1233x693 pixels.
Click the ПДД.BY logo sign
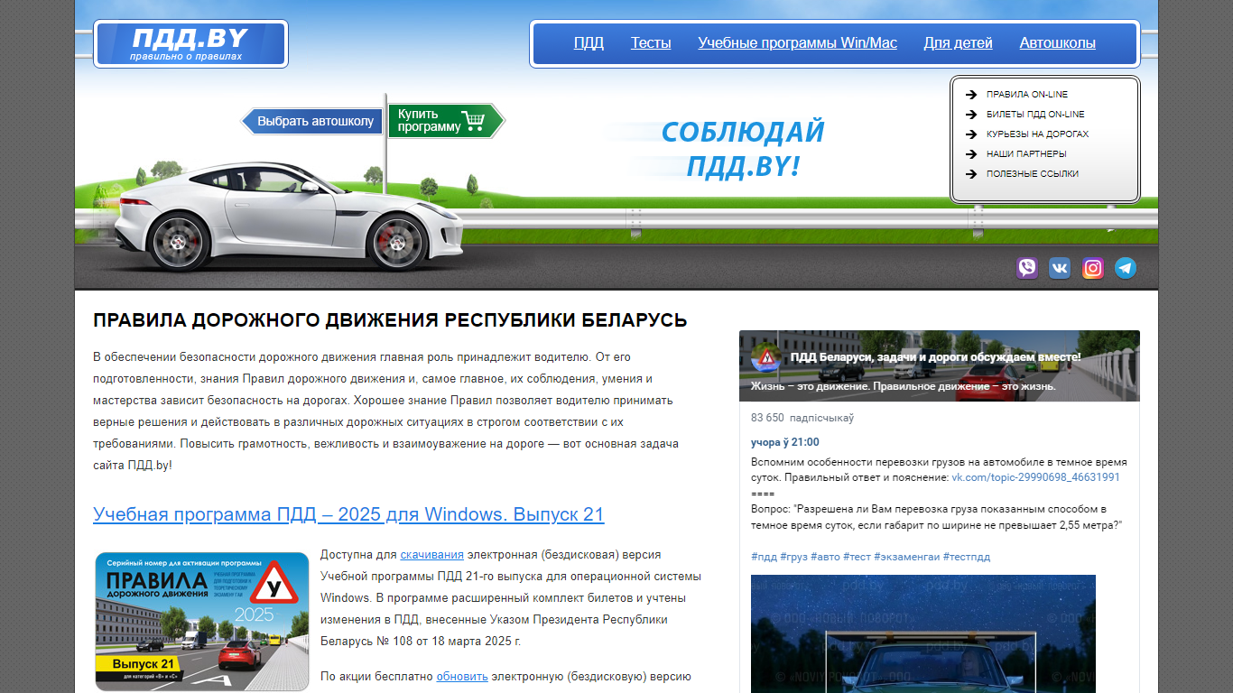click(x=190, y=43)
